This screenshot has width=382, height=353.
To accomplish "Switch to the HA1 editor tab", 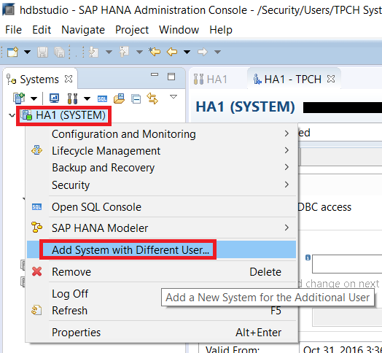I will (211, 79).
